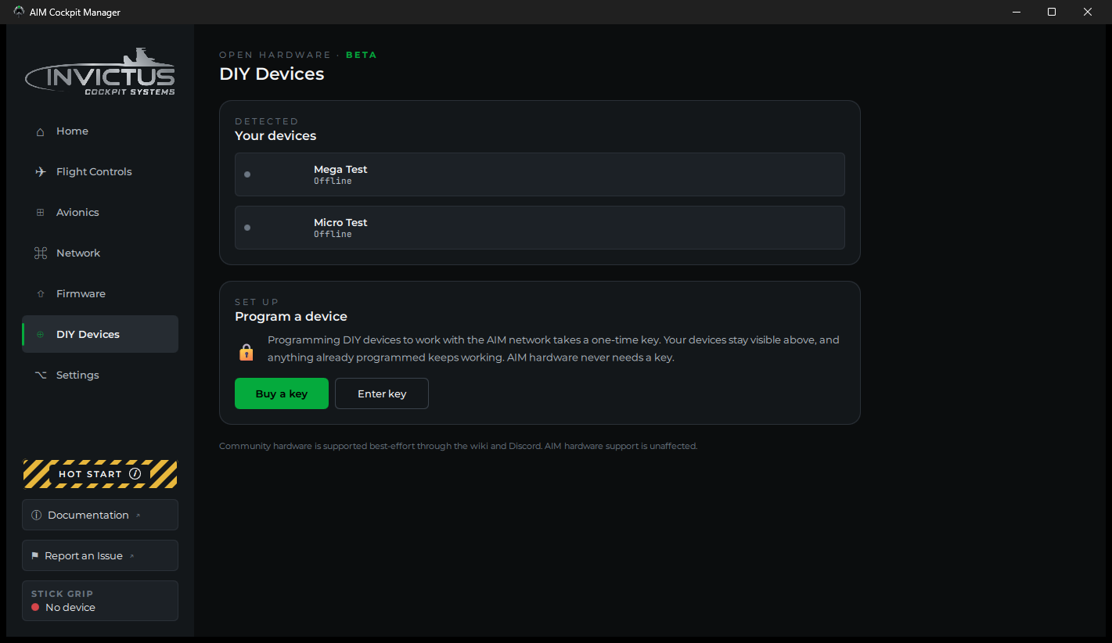Open the Documentation link button
The width and height of the screenshot is (1112, 643).
(100, 515)
